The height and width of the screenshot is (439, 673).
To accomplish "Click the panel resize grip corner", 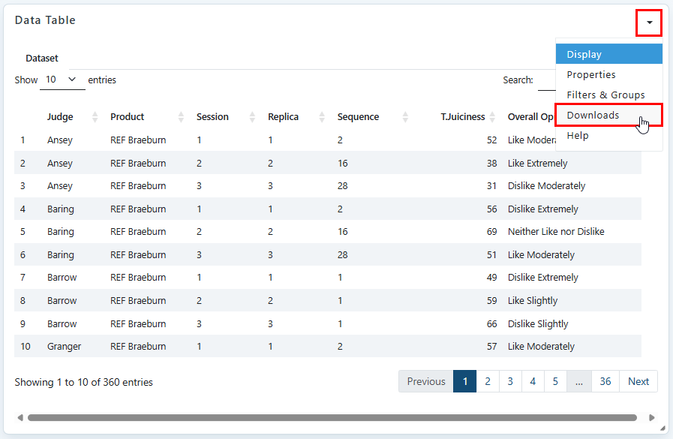I will click(663, 428).
